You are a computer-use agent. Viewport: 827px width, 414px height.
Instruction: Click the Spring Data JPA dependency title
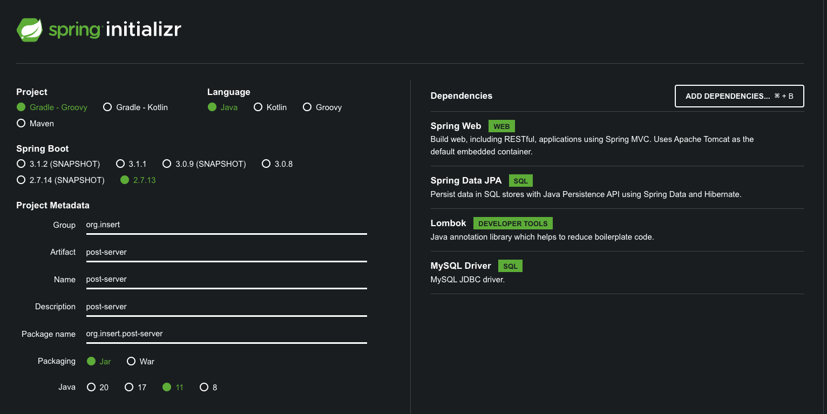coord(466,181)
